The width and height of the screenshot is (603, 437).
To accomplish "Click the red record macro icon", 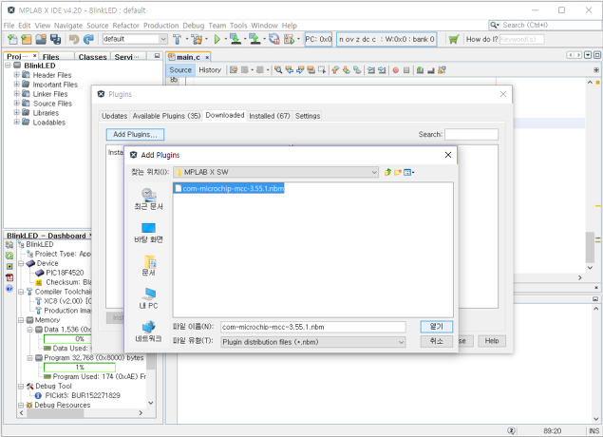I will click(396, 70).
